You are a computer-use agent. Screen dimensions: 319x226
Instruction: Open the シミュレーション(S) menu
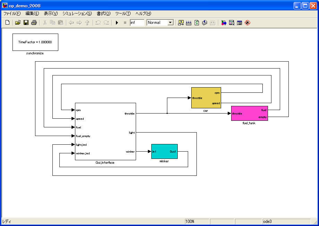77,13
